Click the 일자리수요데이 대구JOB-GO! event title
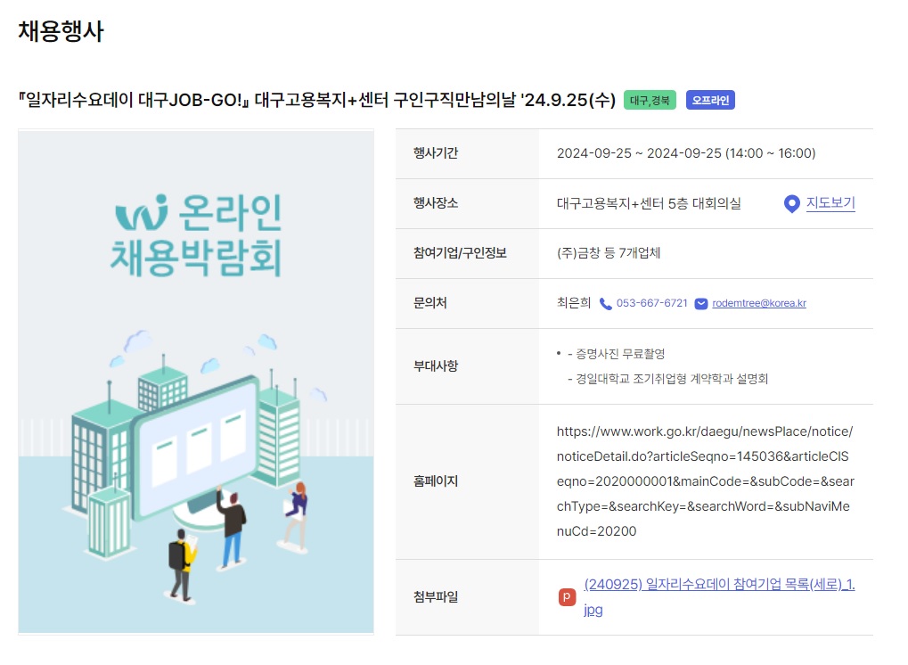The height and width of the screenshot is (665, 908). (316, 101)
